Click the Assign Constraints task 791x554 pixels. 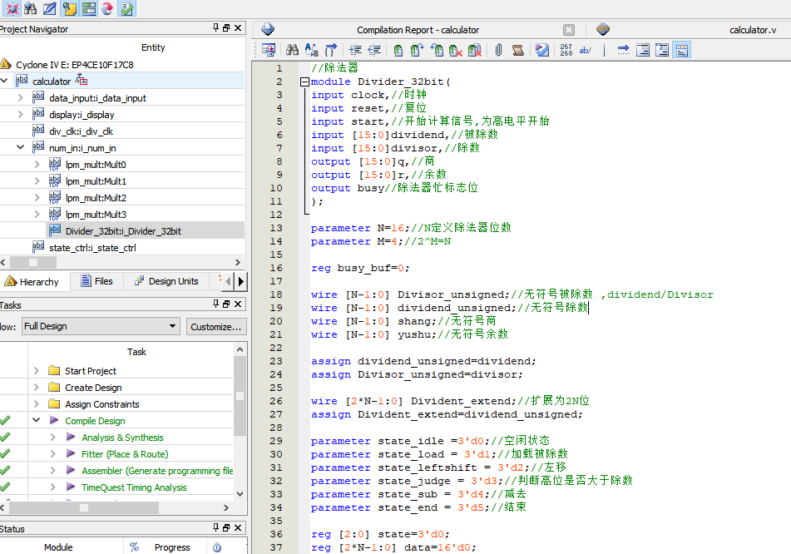click(102, 404)
